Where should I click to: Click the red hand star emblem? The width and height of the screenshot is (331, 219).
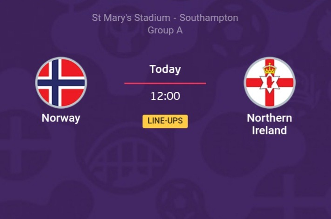[x=270, y=83]
